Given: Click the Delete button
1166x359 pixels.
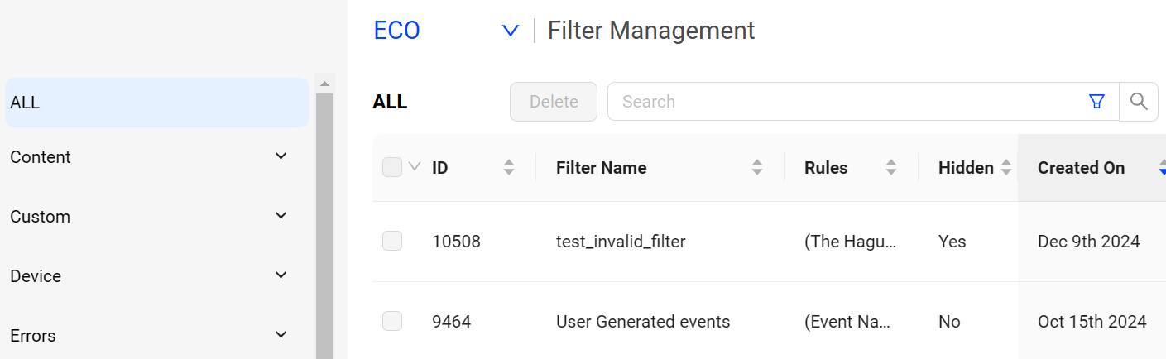Looking at the screenshot, I should pos(554,102).
